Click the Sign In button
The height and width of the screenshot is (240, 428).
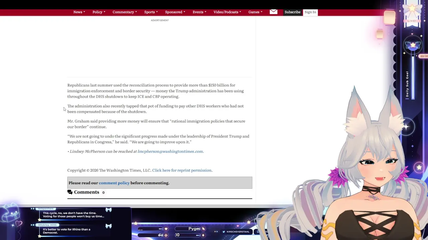click(x=310, y=12)
